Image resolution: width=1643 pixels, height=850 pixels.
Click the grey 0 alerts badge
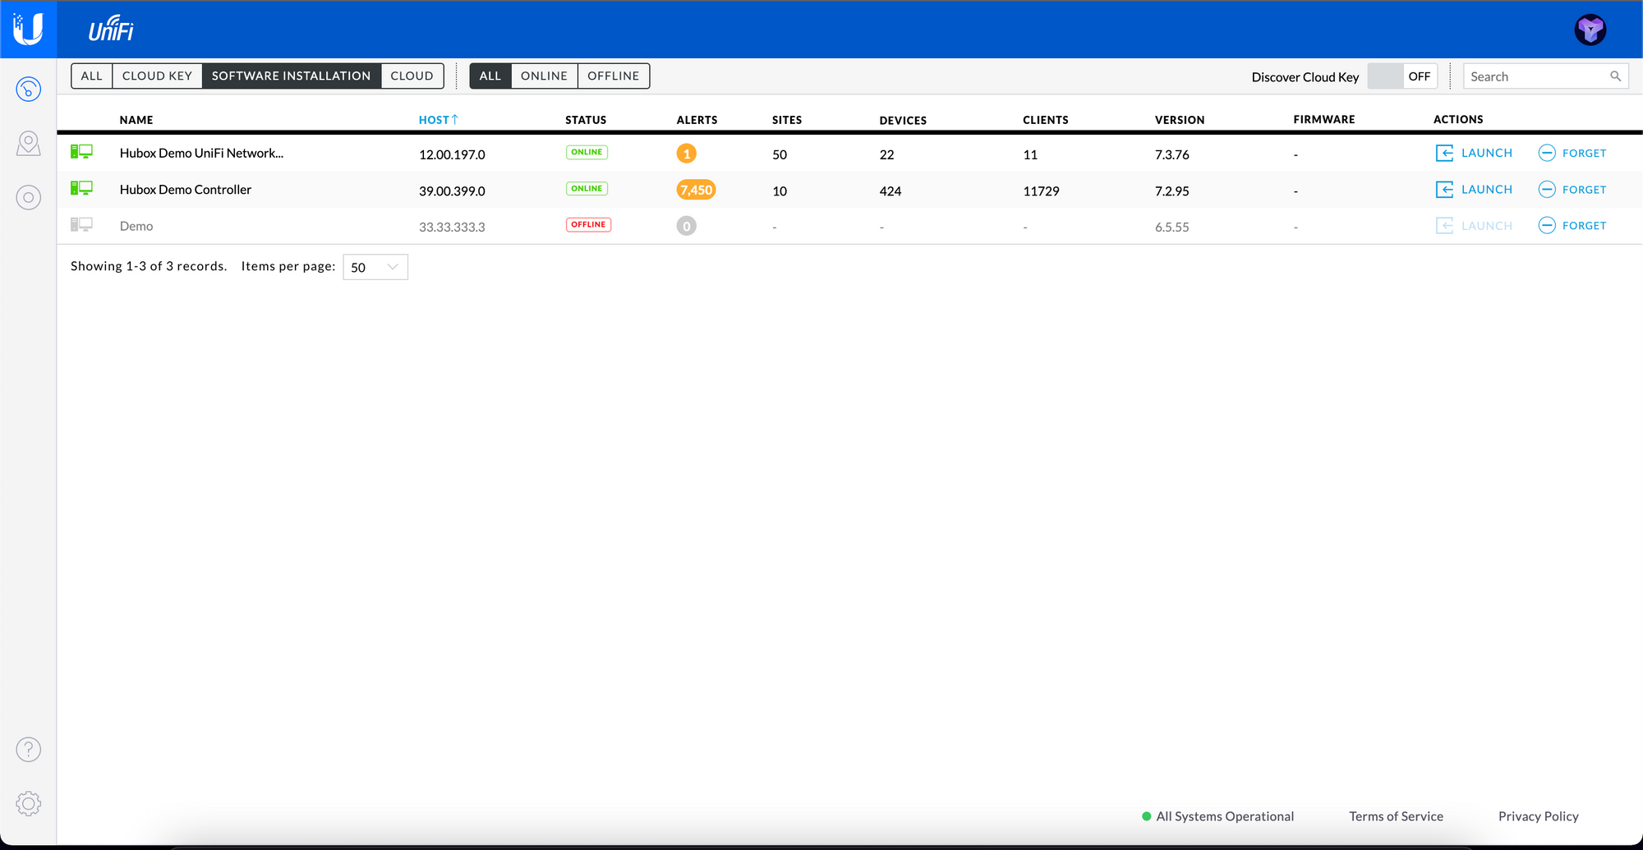(x=687, y=226)
